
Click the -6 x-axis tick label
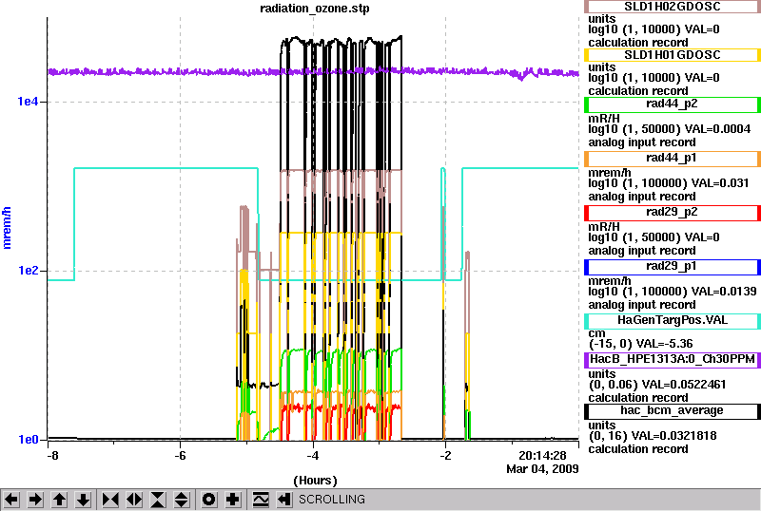tap(180, 456)
